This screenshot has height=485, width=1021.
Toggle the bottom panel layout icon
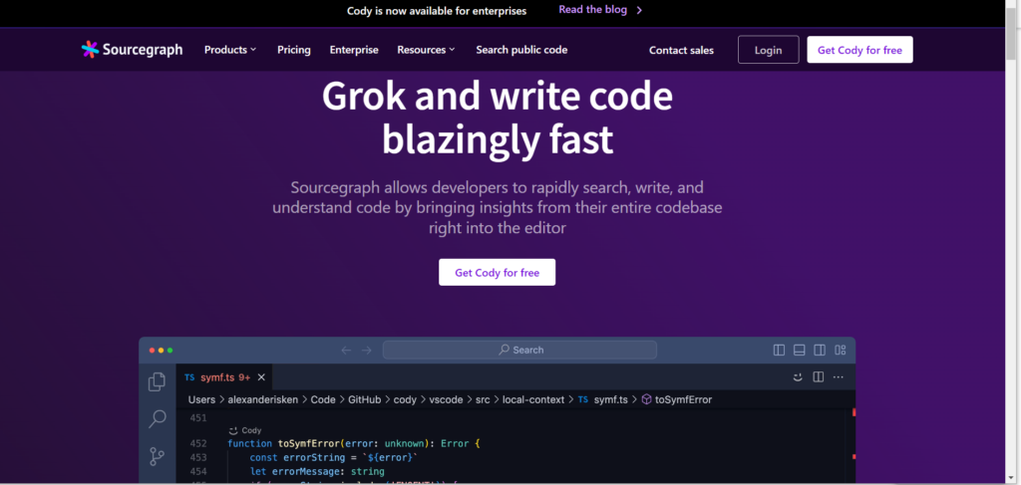[x=799, y=350]
